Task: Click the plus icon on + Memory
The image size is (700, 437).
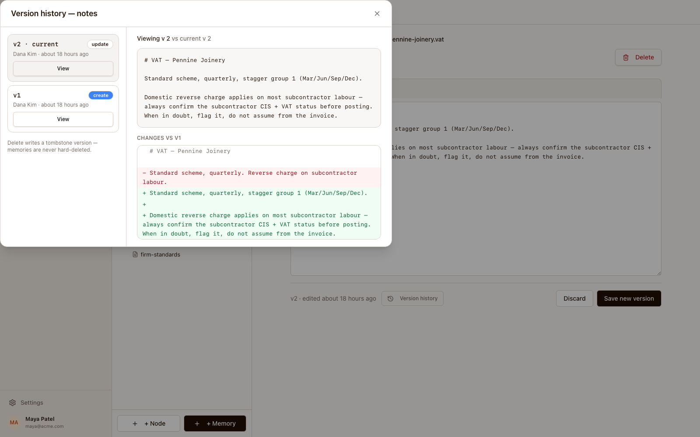Action: coord(197,423)
